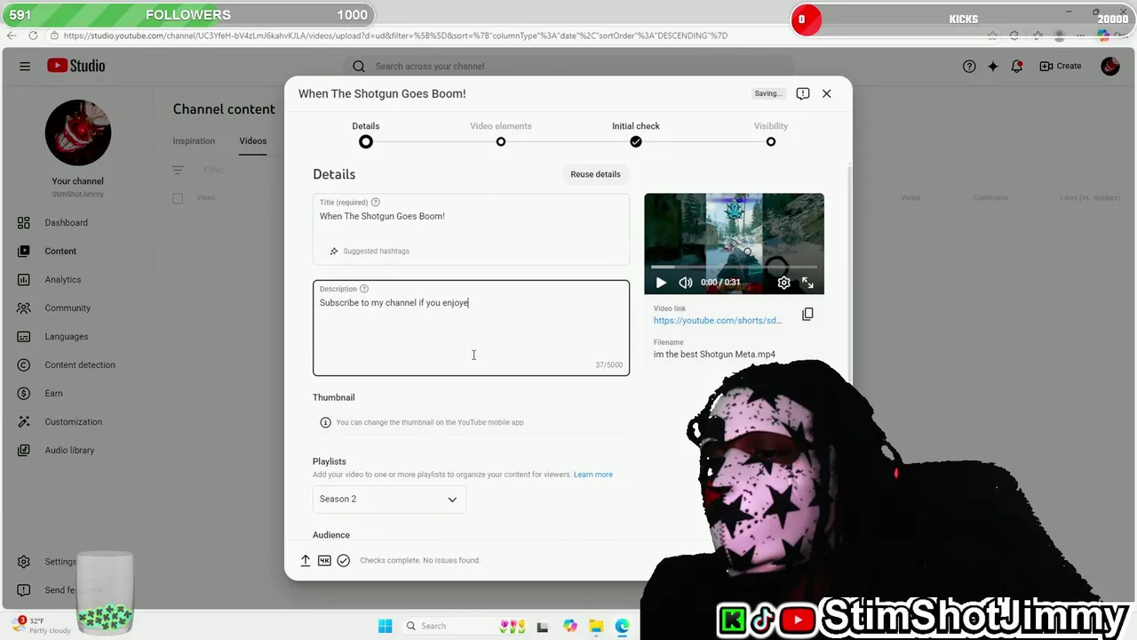The width and height of the screenshot is (1137, 640).
Task: Click the browser back arrow
Action: (x=12, y=36)
